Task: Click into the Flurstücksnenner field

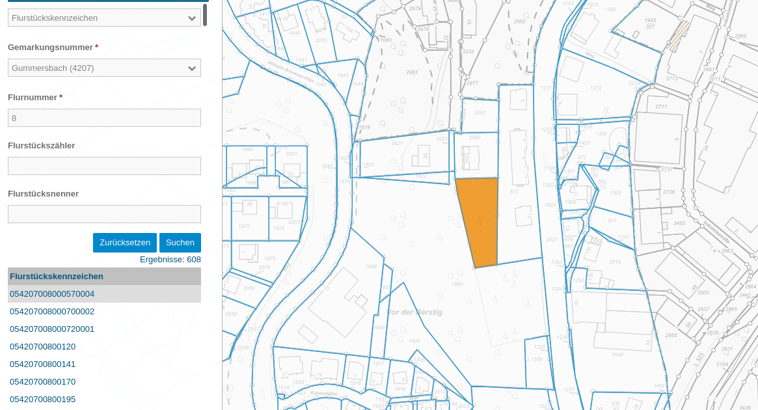Action: point(104,214)
